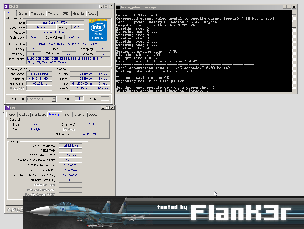Viewport: 304px width, 229px height.
Task: Click the DRAM Frequency value 1238.8 MHz
Action: click(70, 146)
